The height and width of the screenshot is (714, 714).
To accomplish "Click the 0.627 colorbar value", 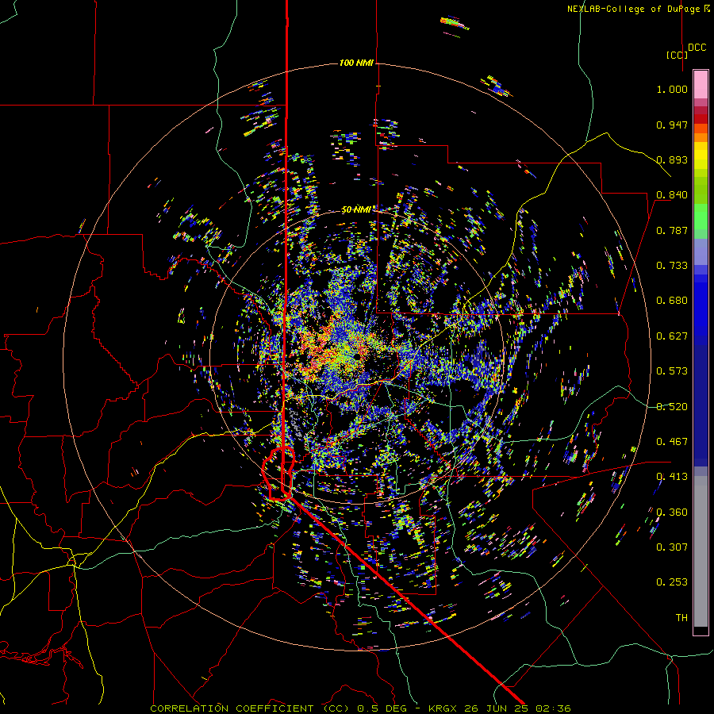I will click(672, 336).
